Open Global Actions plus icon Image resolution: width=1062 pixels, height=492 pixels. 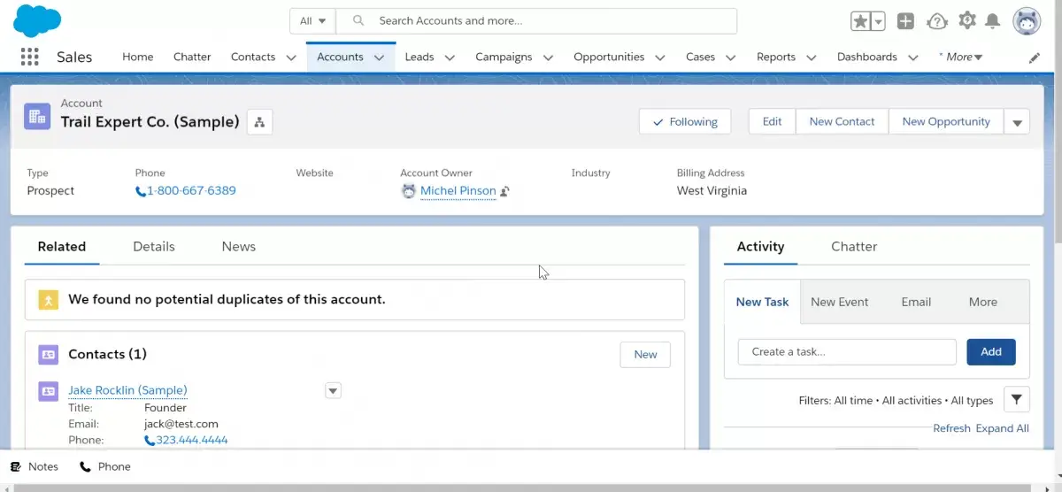coord(905,21)
